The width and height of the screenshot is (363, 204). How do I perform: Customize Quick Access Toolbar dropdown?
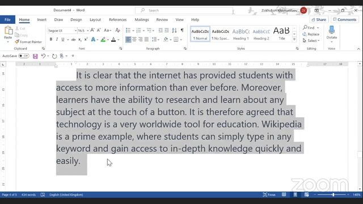coord(73,56)
